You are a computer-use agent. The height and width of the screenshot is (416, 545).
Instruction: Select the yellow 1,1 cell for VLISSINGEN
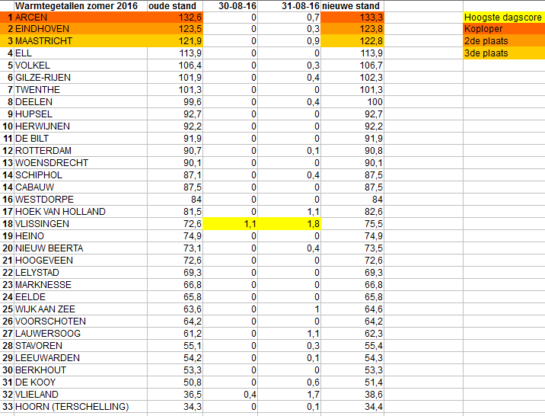tap(231, 224)
